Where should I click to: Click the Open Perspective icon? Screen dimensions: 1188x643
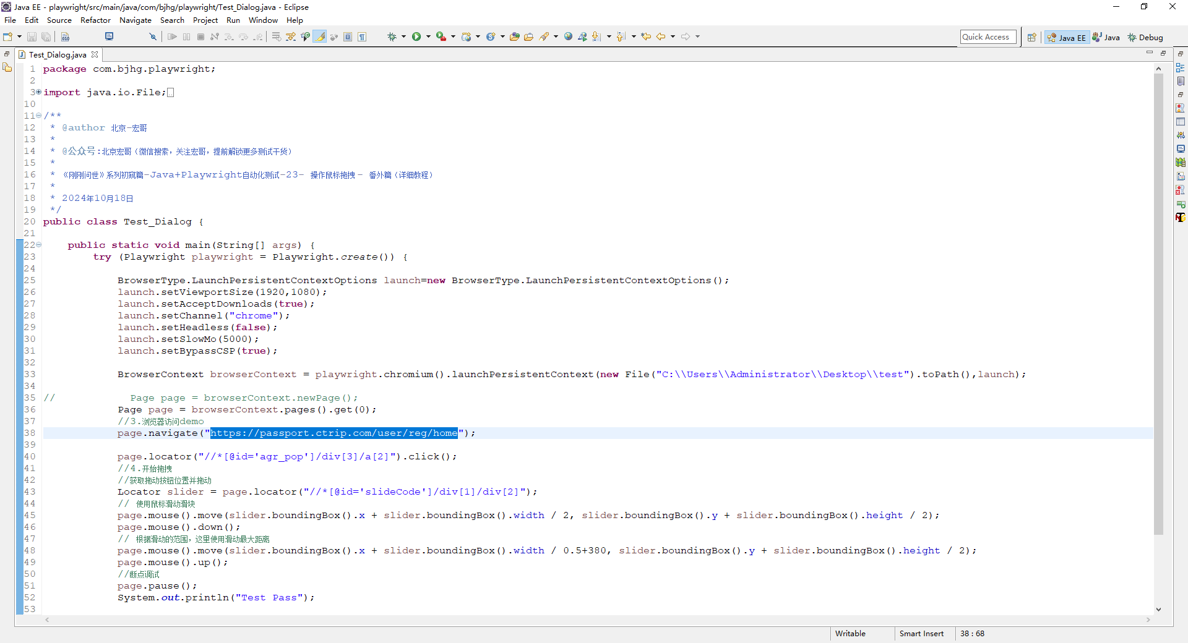(x=1031, y=38)
